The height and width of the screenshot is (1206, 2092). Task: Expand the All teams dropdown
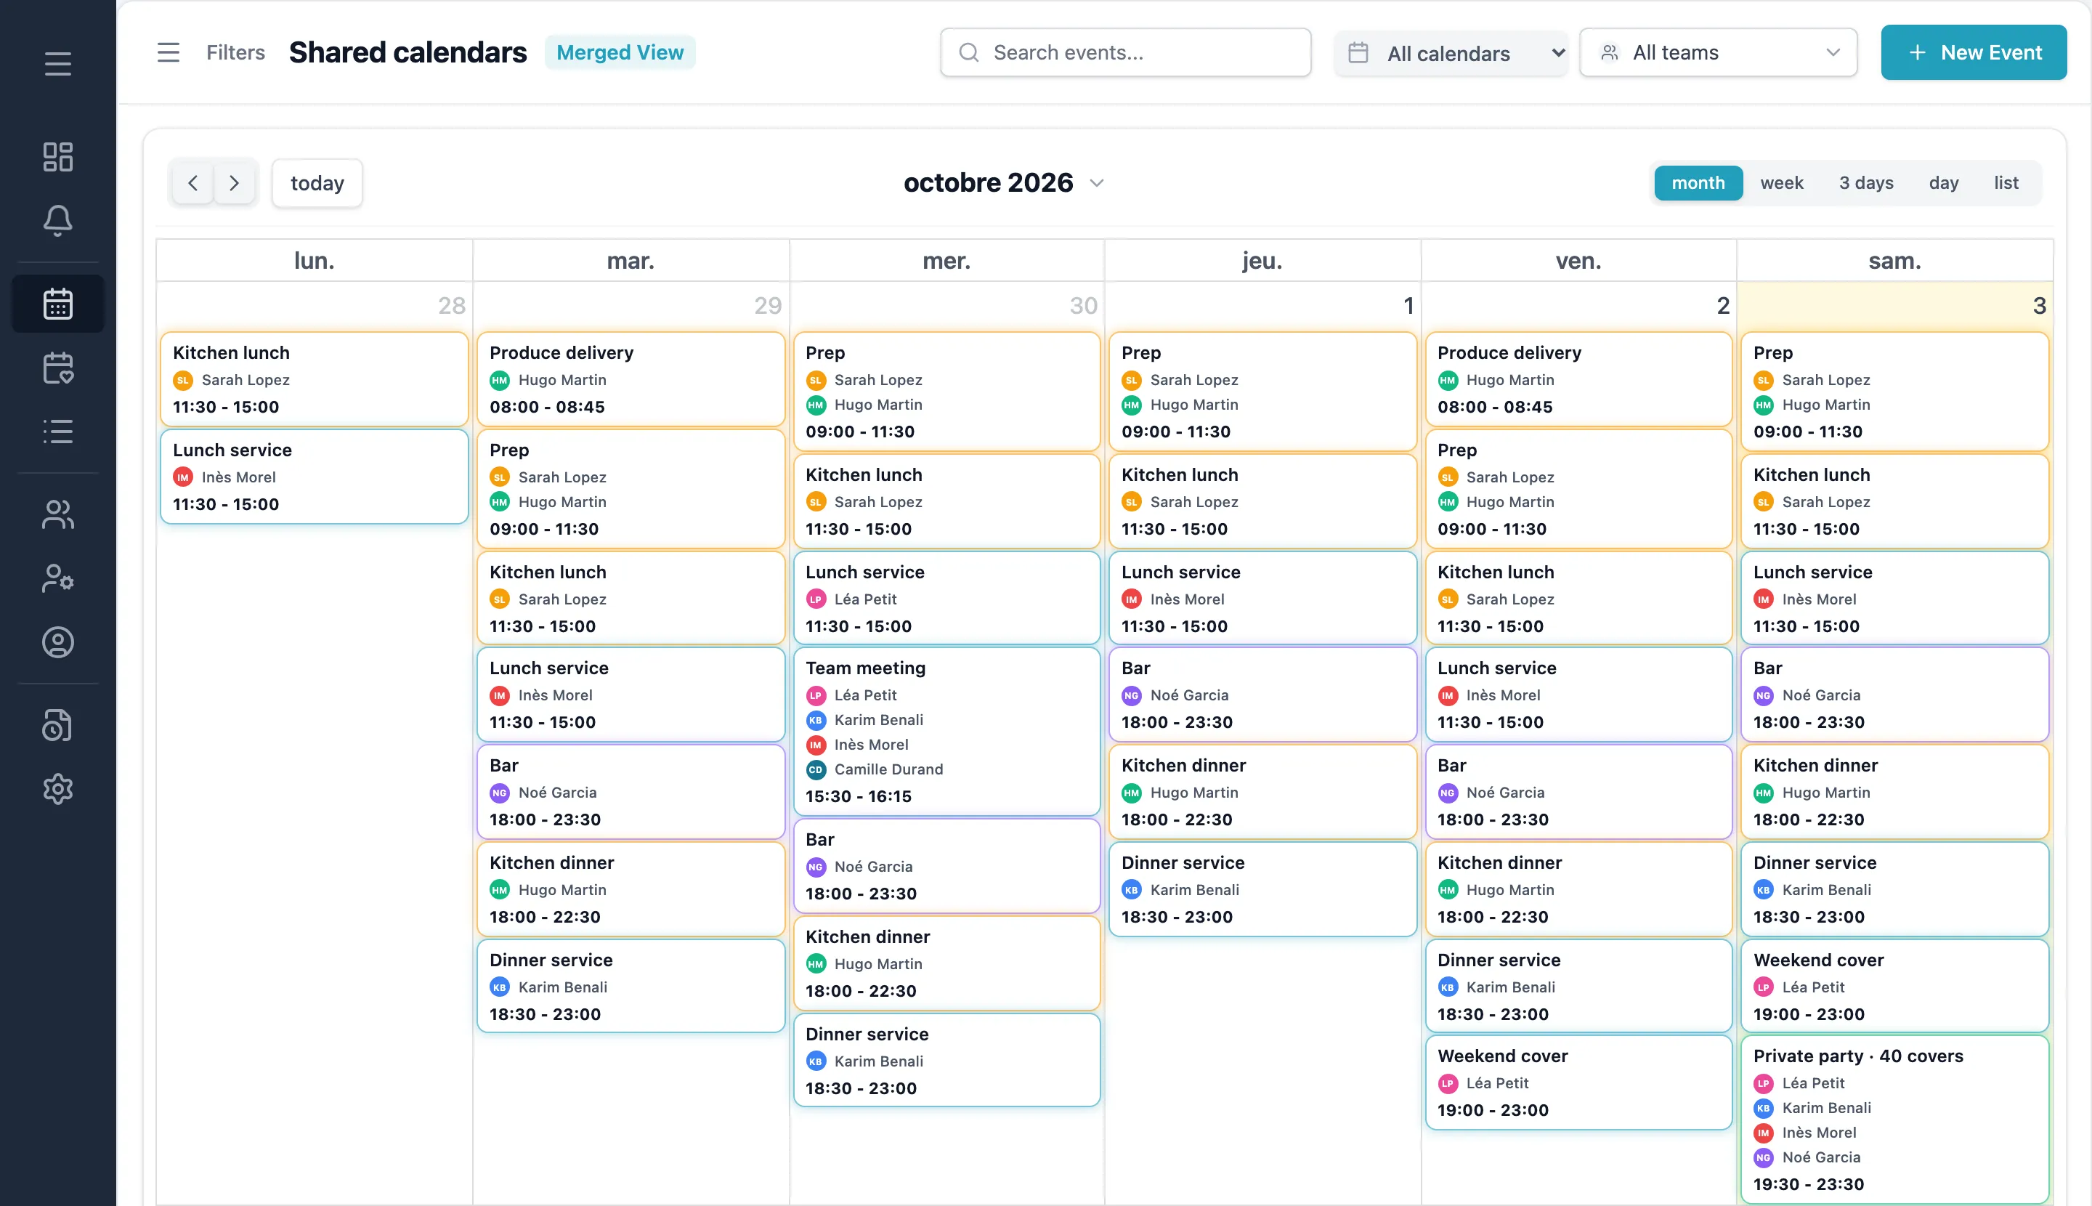pyautogui.click(x=1719, y=52)
